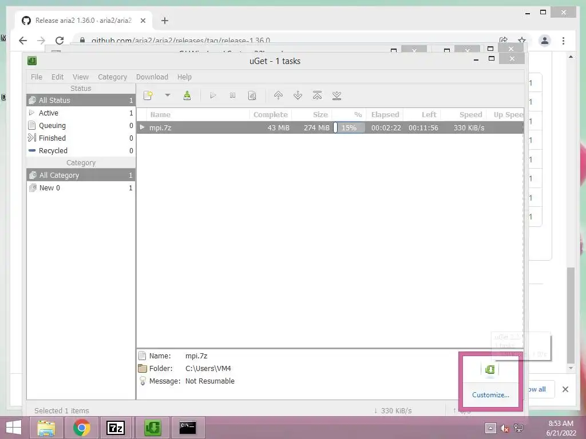586x439 pixels.
Task: Open the Command Prompt taskbar button
Action: pyautogui.click(x=188, y=428)
